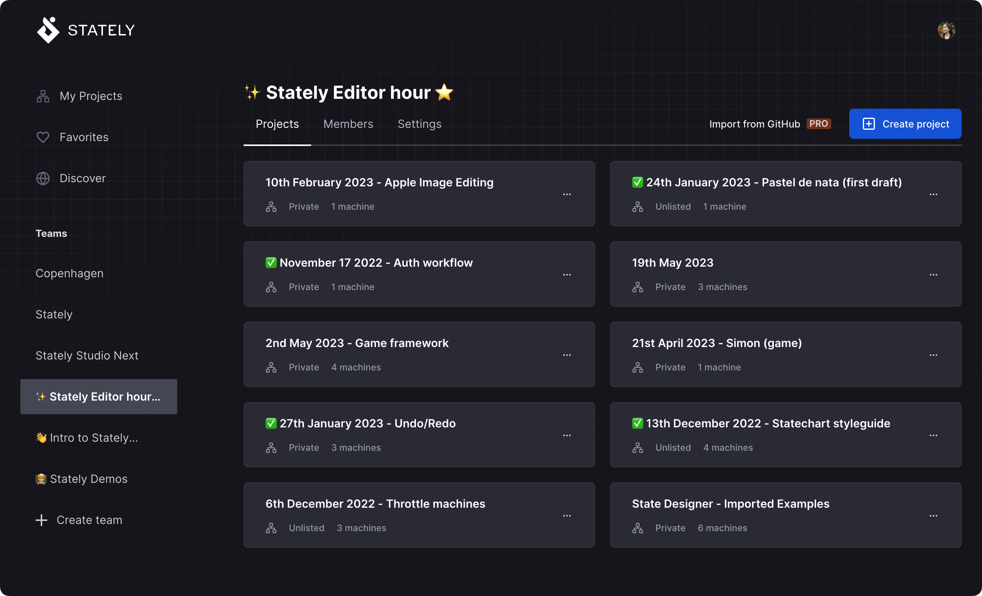Open the menu for State Designer - Imported Examples
The width and height of the screenshot is (982, 596).
pyautogui.click(x=934, y=516)
